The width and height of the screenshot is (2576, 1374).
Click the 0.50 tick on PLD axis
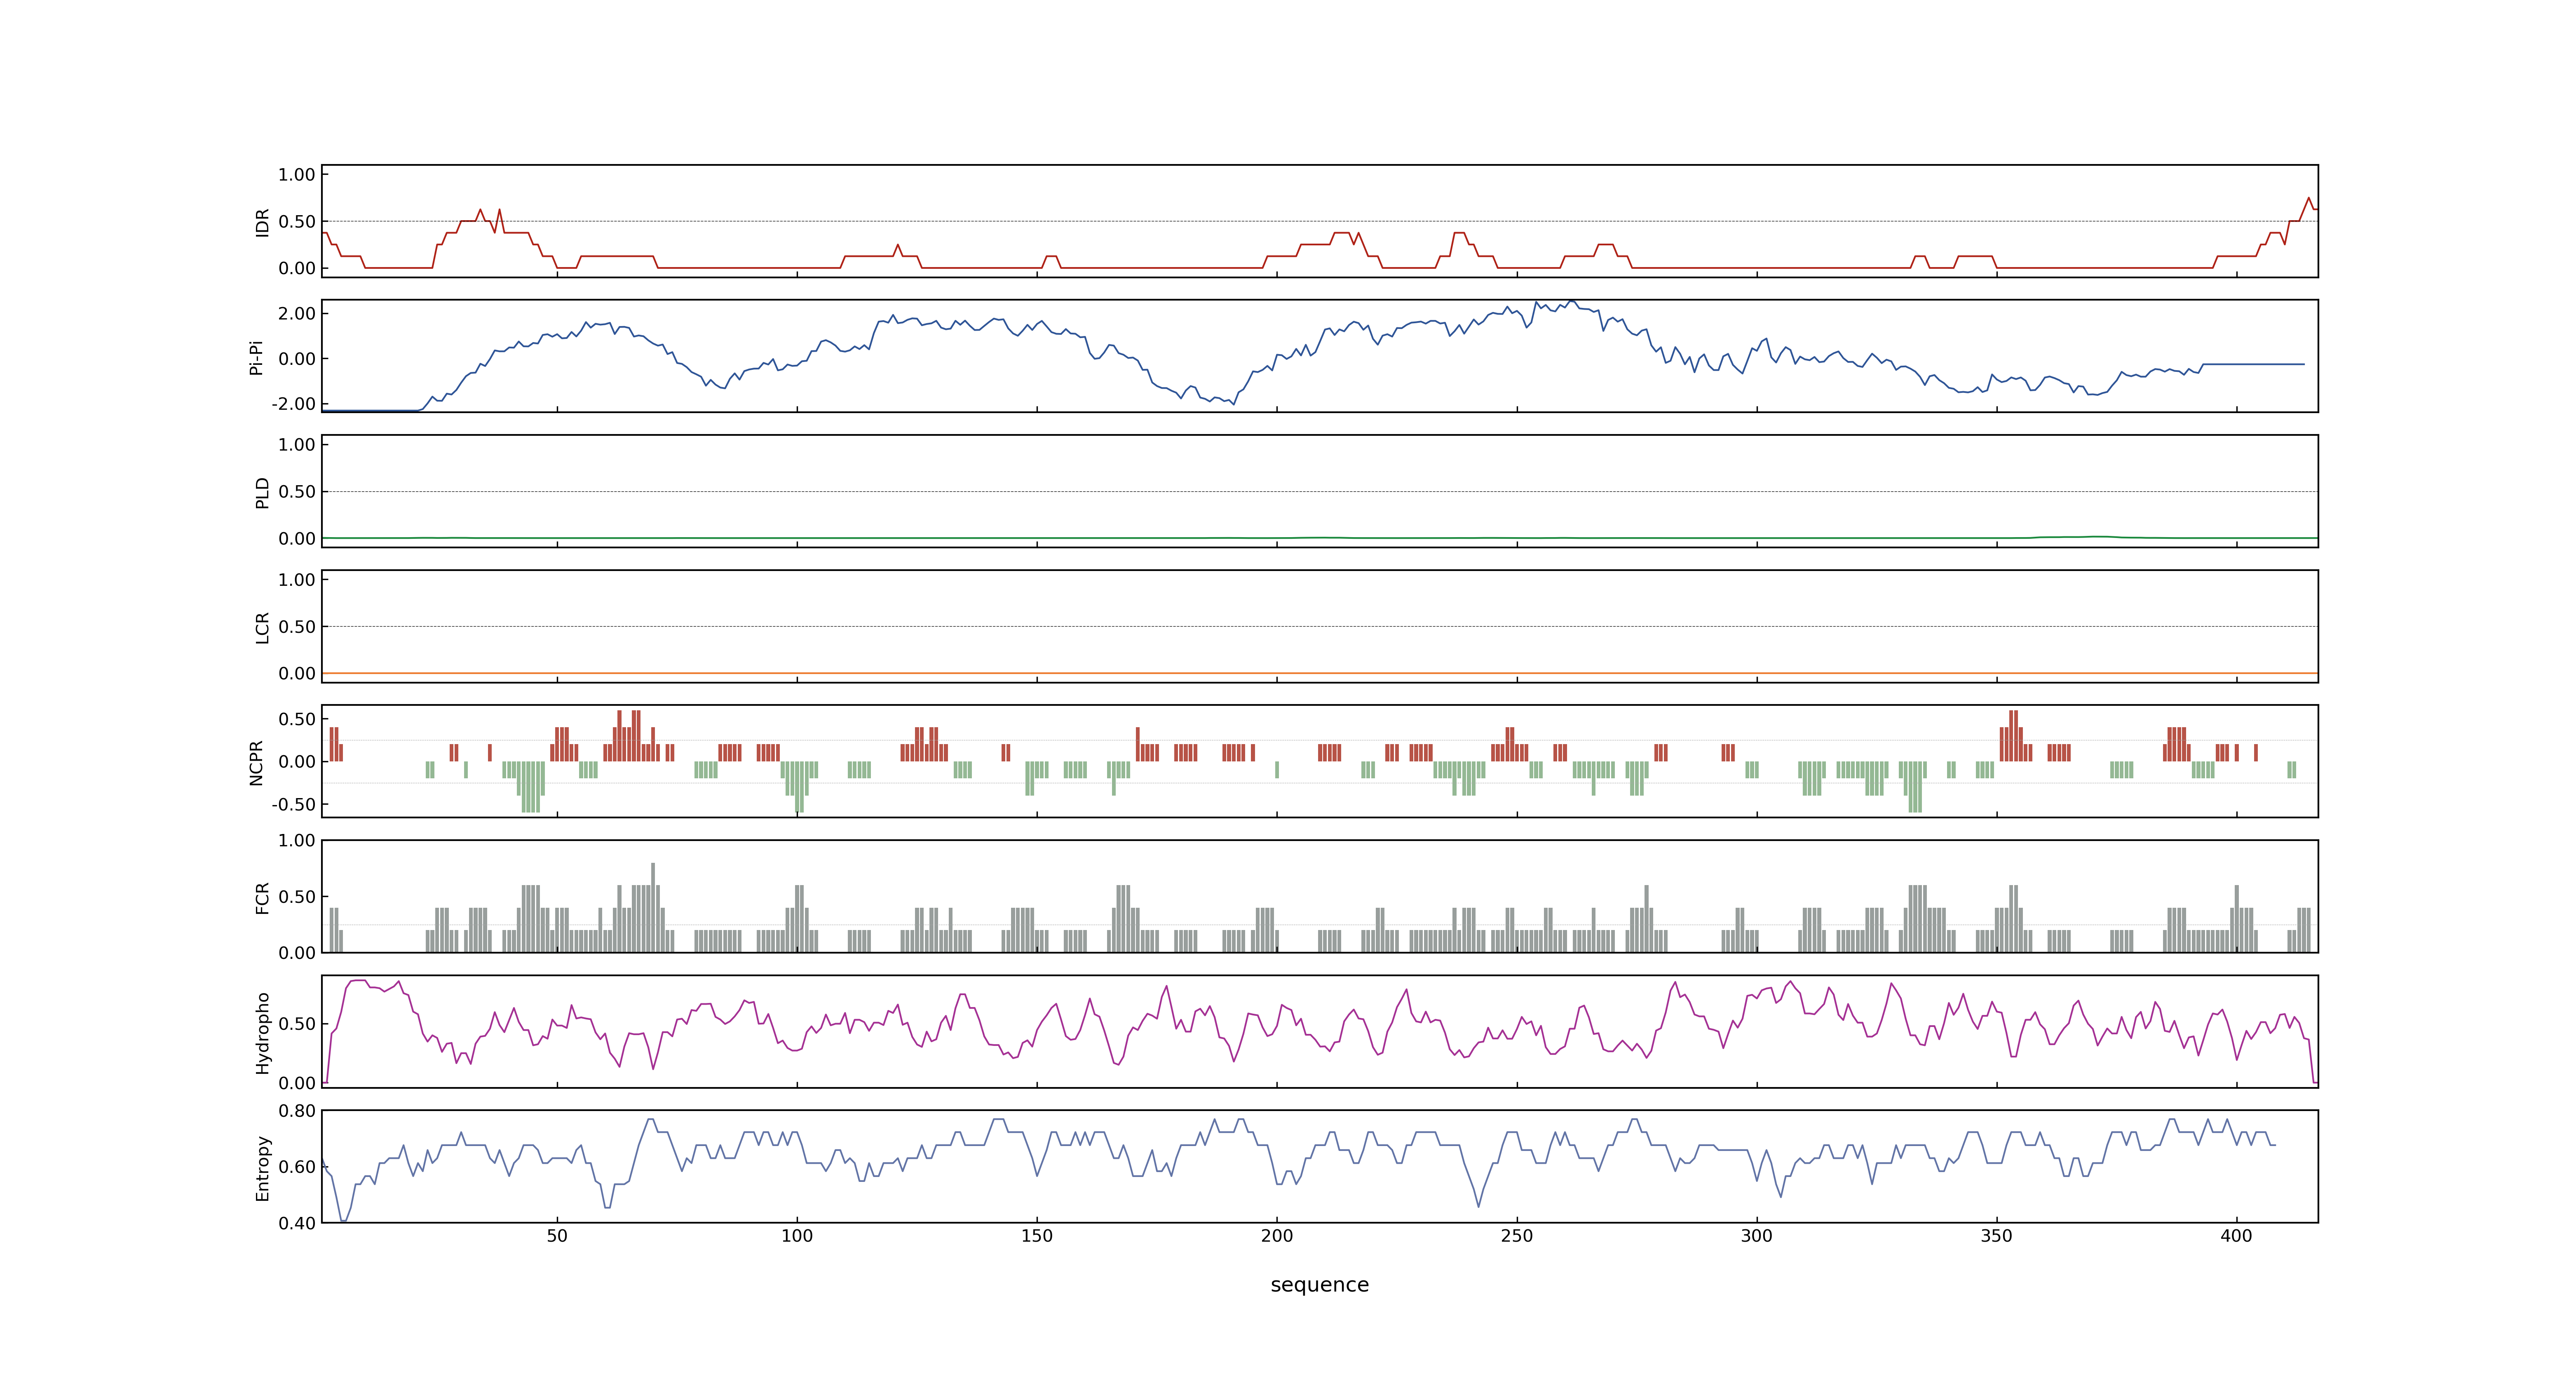coord(297,491)
